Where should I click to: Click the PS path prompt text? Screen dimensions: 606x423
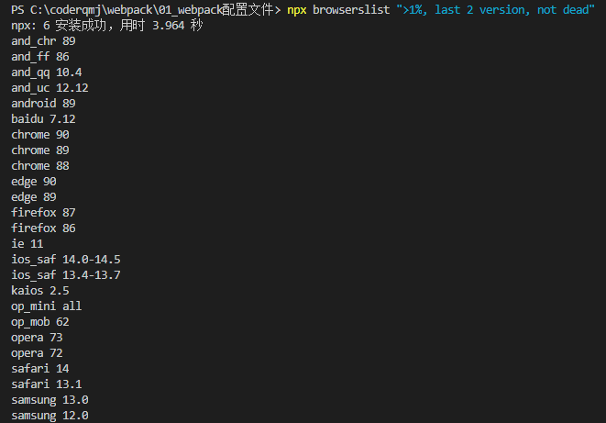[146, 10]
